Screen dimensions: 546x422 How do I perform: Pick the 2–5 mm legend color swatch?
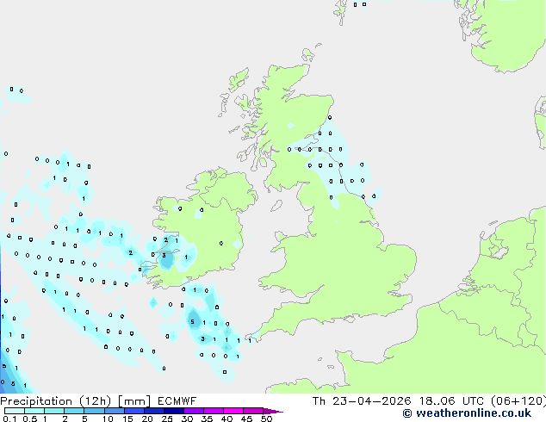[x=75, y=411]
